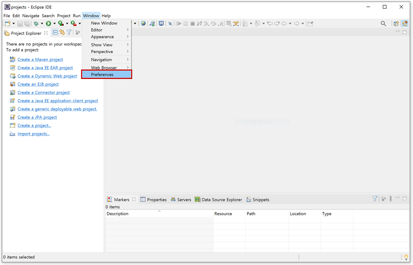Click the New wizard toolbar icon
The height and width of the screenshot is (265, 413).
coord(8,24)
